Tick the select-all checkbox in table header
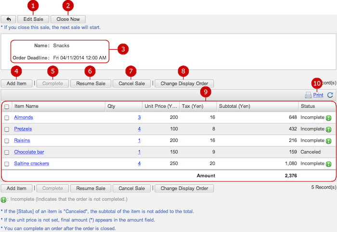This screenshot has height=232, width=337. [7, 107]
